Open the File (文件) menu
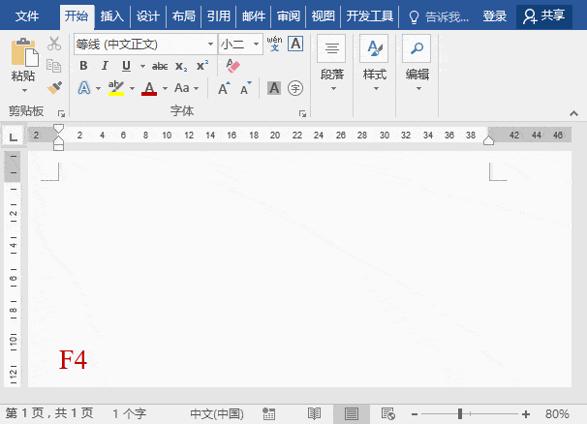 coord(27,16)
